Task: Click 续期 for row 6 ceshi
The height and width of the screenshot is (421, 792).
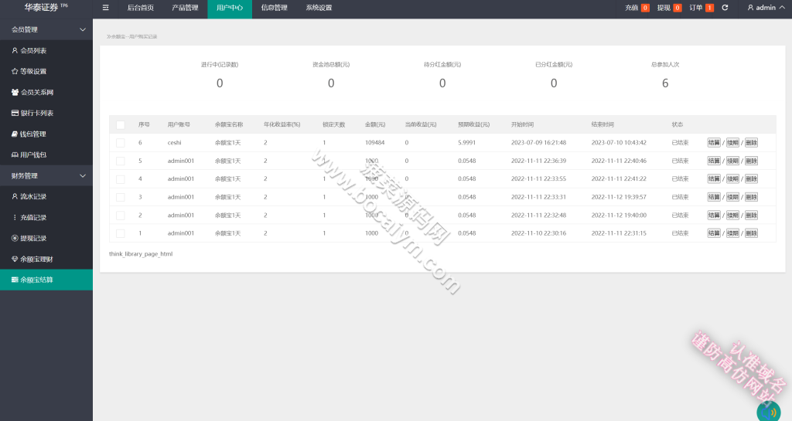Action: click(732, 143)
